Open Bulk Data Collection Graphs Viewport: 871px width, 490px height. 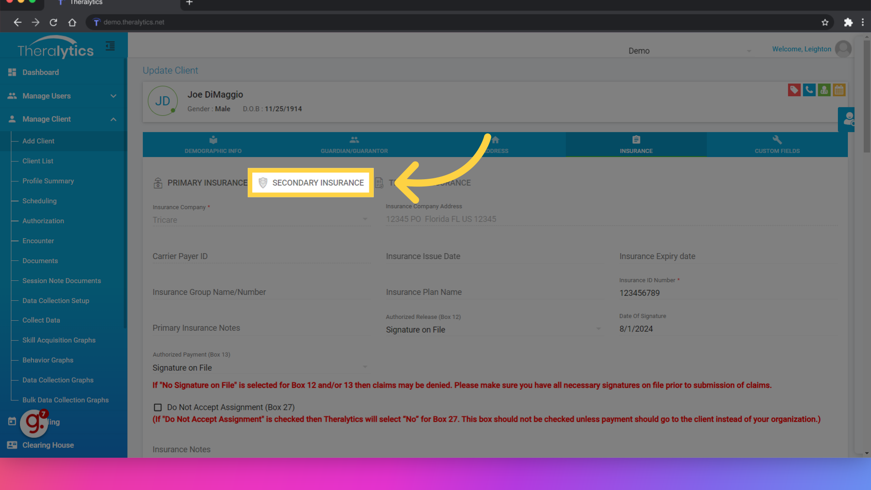click(66, 400)
